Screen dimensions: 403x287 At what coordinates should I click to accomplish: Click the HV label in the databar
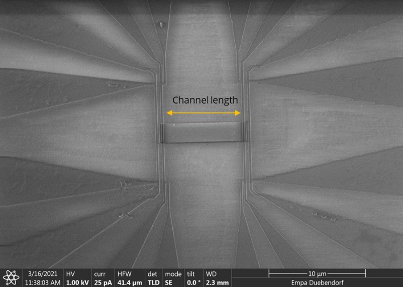pos(70,273)
